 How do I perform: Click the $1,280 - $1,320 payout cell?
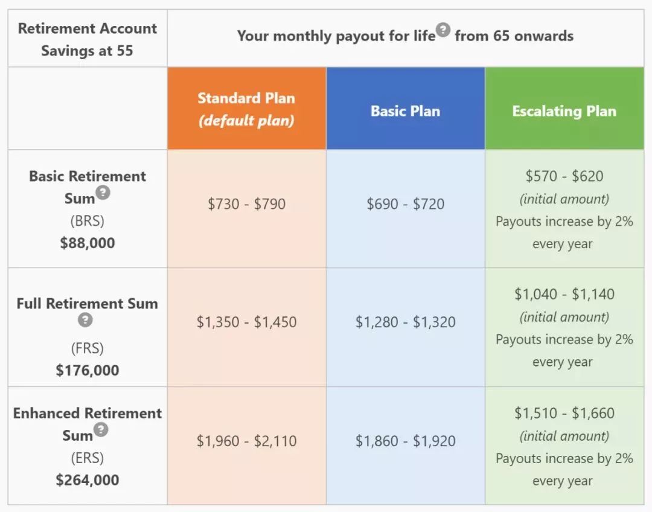coord(405,322)
